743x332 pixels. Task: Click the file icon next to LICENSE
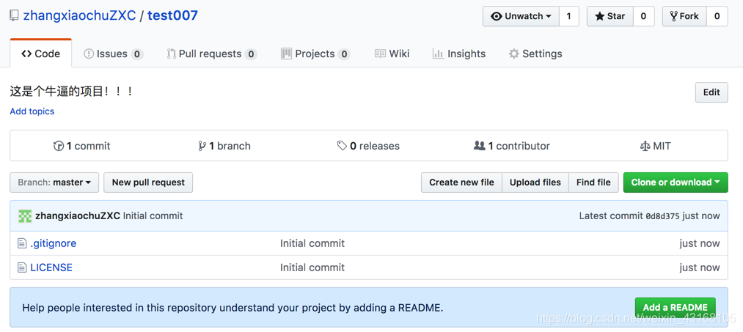22,268
